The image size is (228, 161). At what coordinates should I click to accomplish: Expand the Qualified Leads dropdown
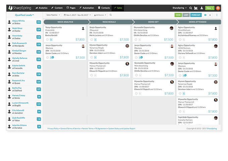click(24, 15)
